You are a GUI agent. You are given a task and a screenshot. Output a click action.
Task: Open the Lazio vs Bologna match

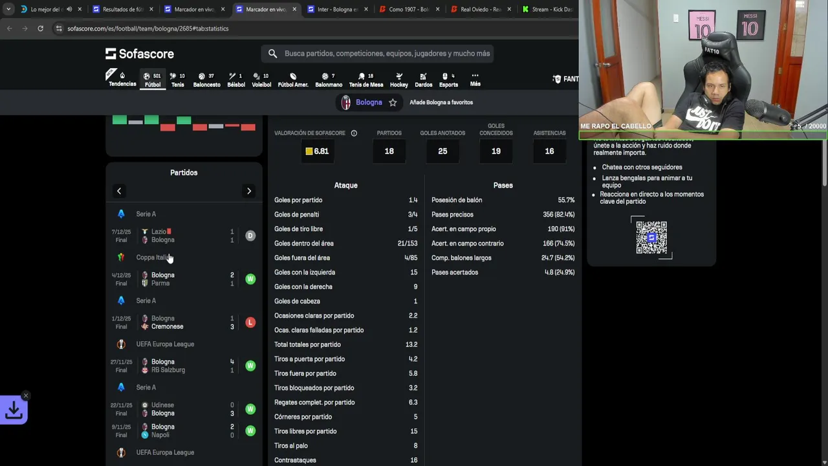184,236
